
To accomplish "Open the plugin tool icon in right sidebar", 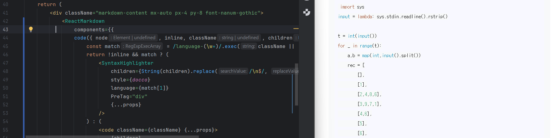I will pyautogui.click(x=307, y=12).
